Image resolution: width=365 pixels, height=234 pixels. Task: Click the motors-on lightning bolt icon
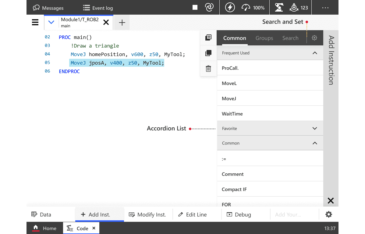(230, 7)
